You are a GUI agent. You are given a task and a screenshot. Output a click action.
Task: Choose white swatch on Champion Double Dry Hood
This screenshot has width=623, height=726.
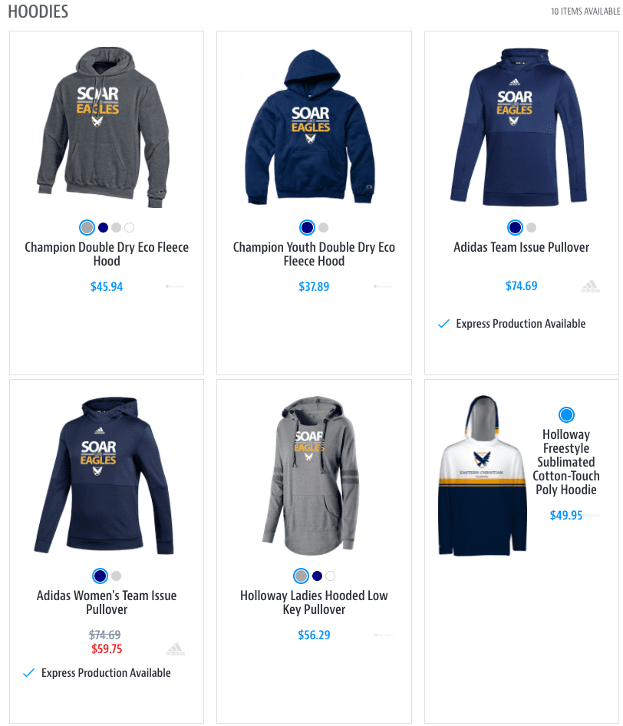(129, 227)
